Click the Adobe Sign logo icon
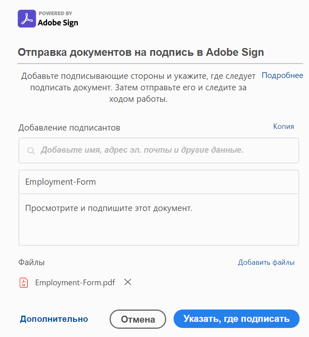 [x=27, y=19]
